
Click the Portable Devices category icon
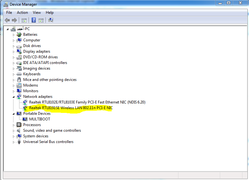pos(19,114)
